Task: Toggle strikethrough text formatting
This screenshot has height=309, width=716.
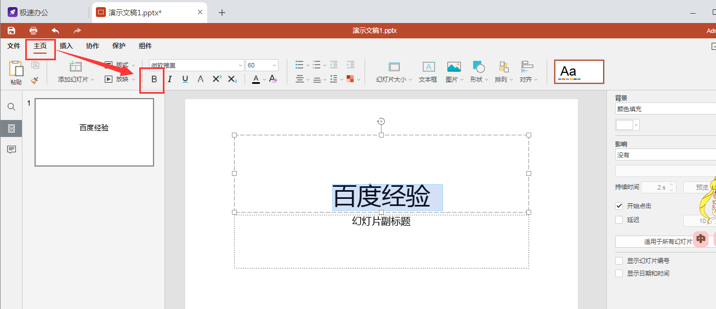Action: click(x=201, y=79)
